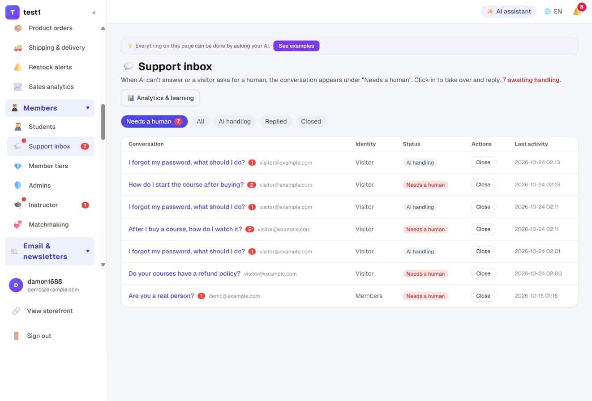Image resolution: width=592 pixels, height=401 pixels.
Task: Select the All filter tab
Action: pos(201,121)
